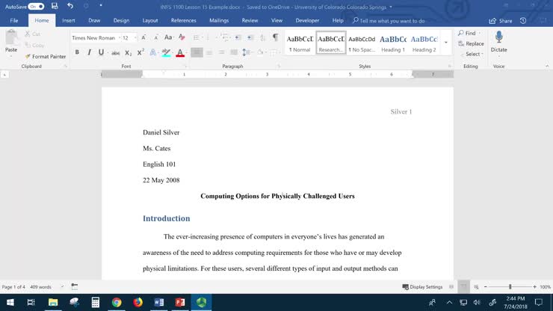Click the Strikethrough icon
Screen dimensions: 553x311
tap(116, 52)
